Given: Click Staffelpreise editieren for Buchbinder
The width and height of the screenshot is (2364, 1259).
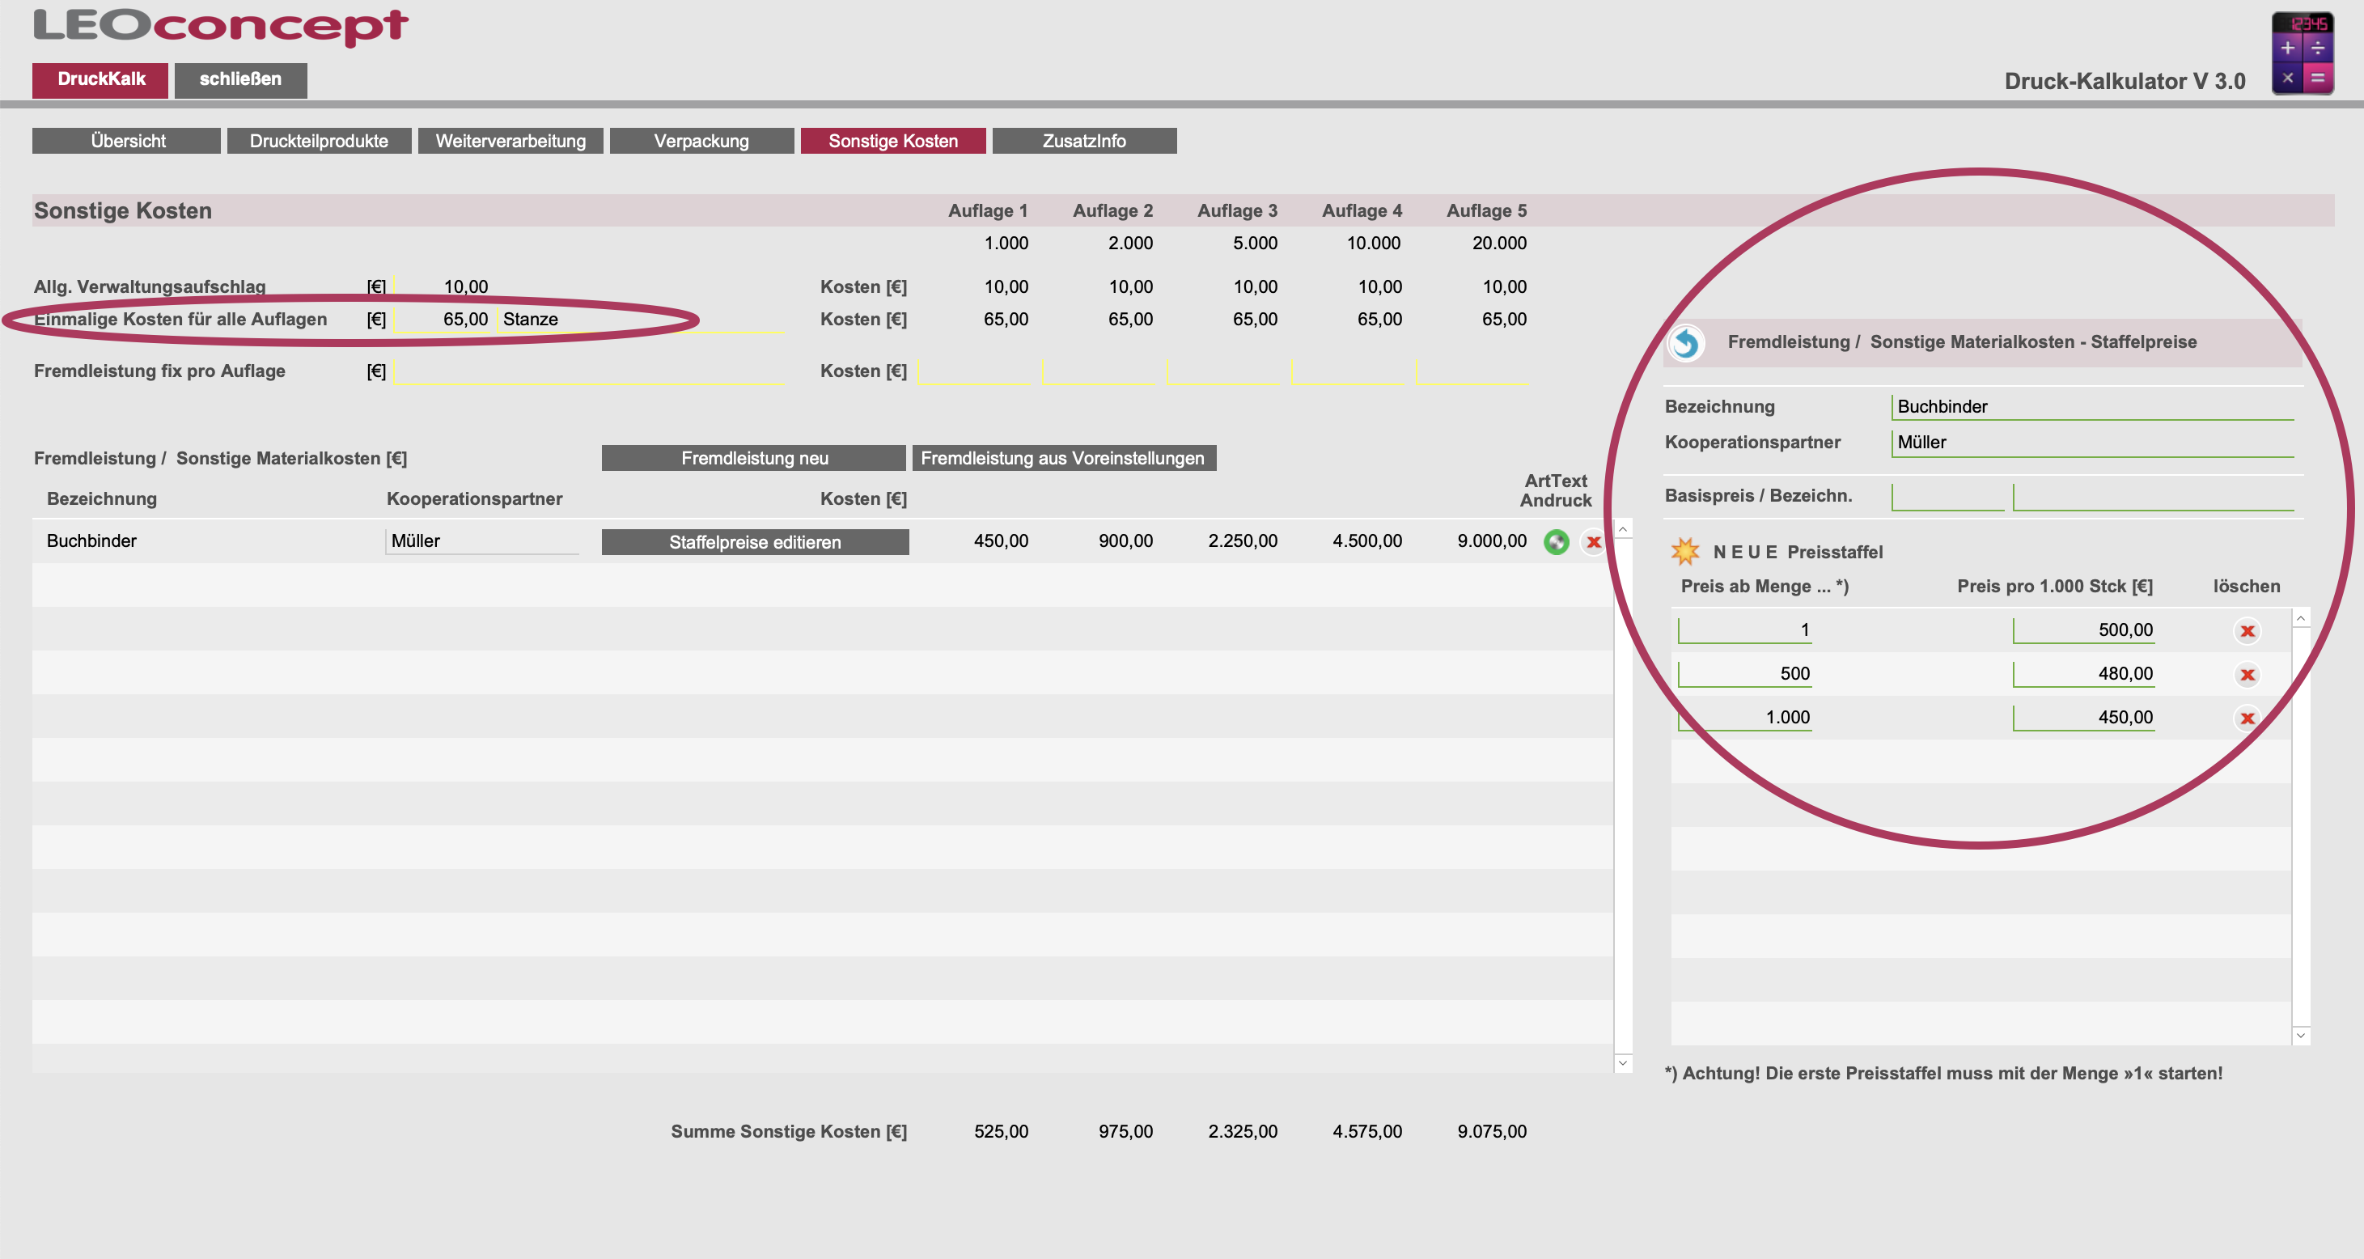Looking at the screenshot, I should [x=754, y=542].
